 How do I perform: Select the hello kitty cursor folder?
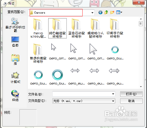click(38, 28)
